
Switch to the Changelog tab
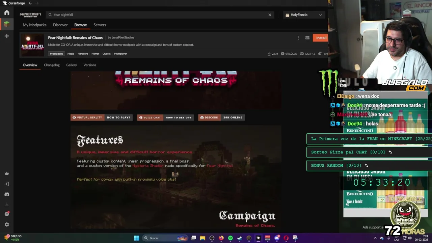tap(52, 65)
